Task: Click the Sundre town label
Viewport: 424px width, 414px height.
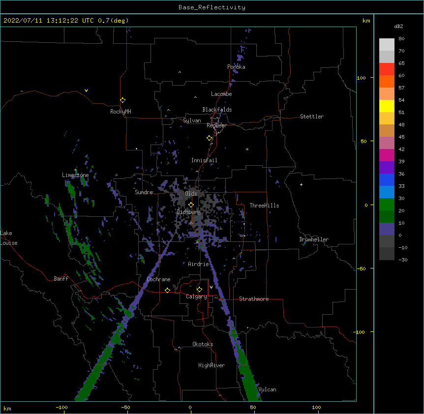Action: [144, 192]
